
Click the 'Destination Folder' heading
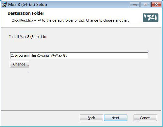[x=26, y=13]
